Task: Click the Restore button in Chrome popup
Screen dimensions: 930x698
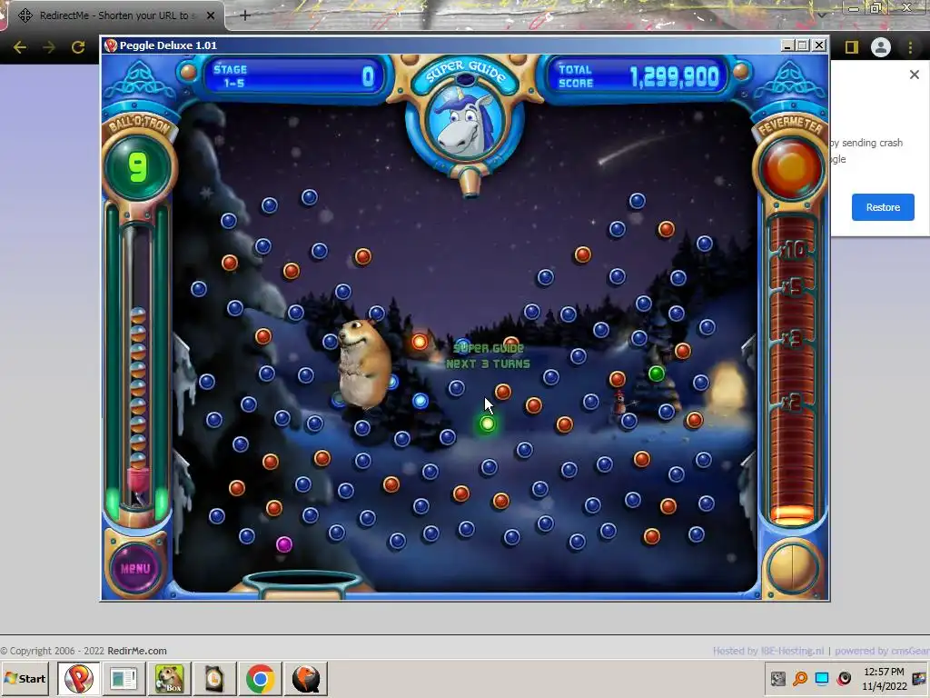Action: (883, 207)
